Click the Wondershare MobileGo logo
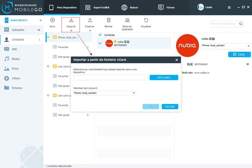 (22, 7)
